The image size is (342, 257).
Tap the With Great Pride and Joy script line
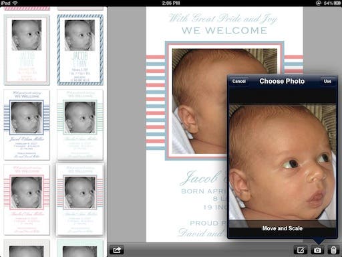(223, 18)
